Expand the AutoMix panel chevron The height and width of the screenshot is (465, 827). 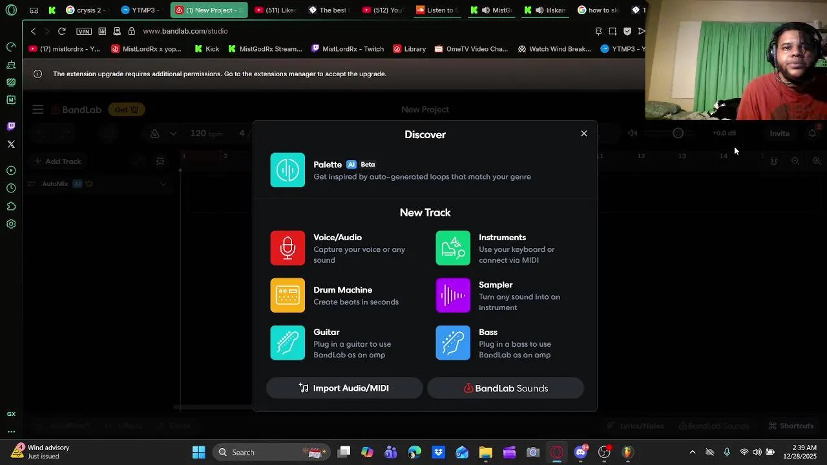pos(163,184)
